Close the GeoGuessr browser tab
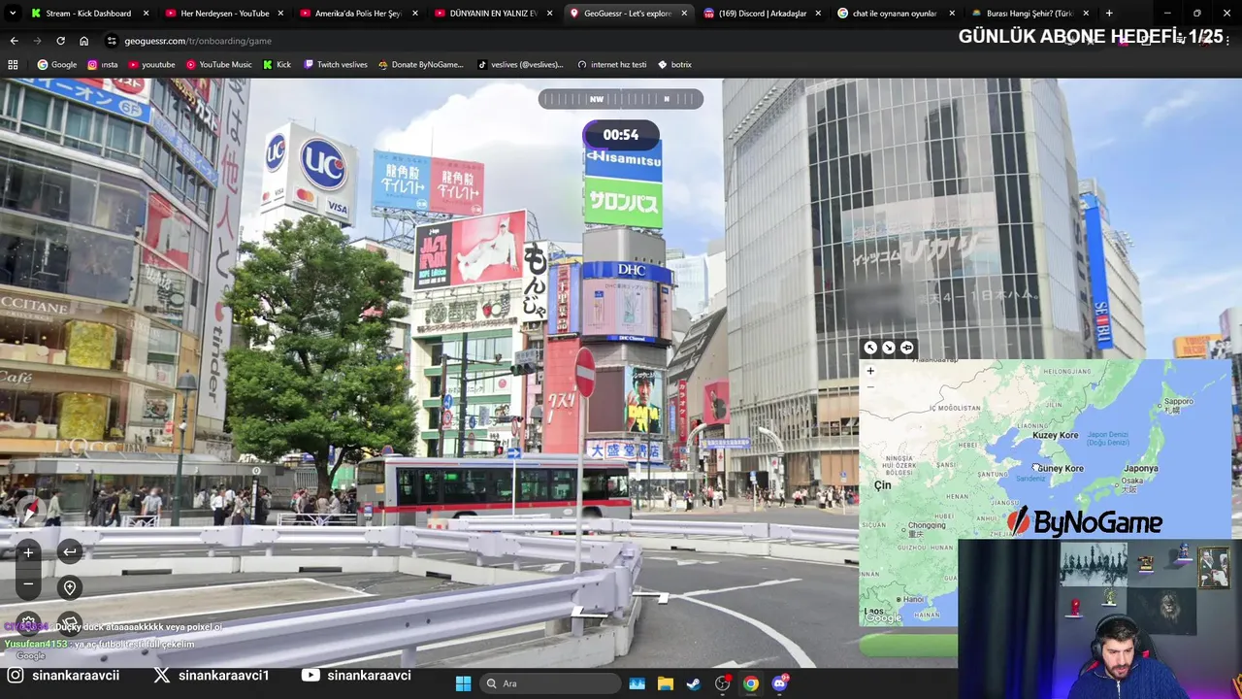This screenshot has width=1242, height=699. click(684, 14)
